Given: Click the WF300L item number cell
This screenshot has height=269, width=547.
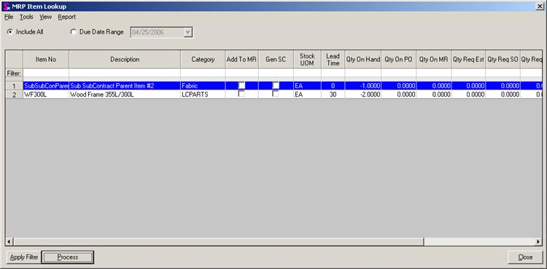Looking at the screenshot, I should tap(46, 95).
